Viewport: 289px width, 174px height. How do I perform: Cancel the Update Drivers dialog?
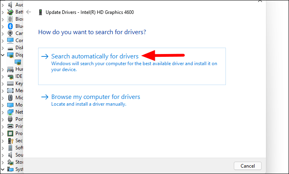click(248, 166)
